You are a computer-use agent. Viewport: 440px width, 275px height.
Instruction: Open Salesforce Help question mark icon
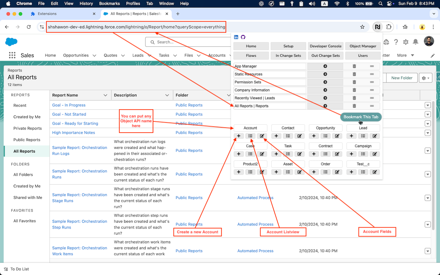coord(396,42)
